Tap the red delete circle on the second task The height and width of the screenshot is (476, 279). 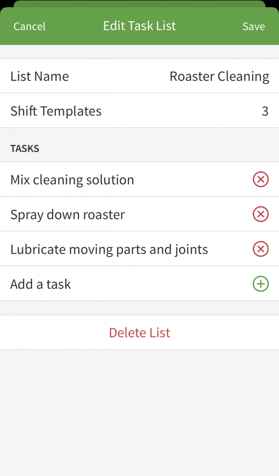click(261, 214)
